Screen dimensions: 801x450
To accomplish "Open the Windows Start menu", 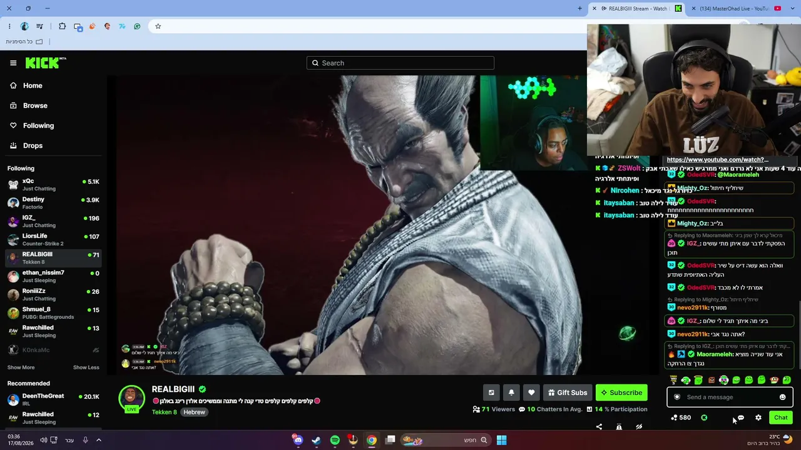I will pyautogui.click(x=501, y=440).
